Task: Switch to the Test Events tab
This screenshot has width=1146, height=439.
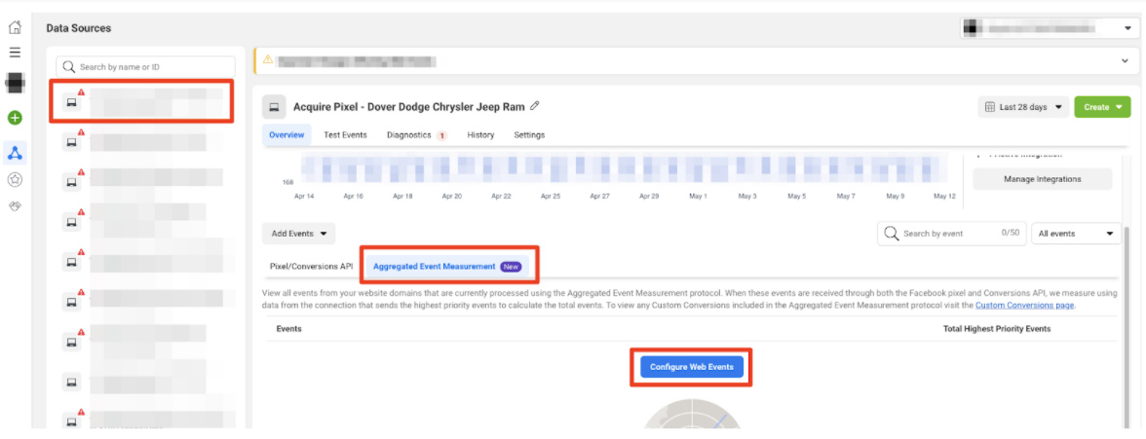Action: pyautogui.click(x=345, y=135)
